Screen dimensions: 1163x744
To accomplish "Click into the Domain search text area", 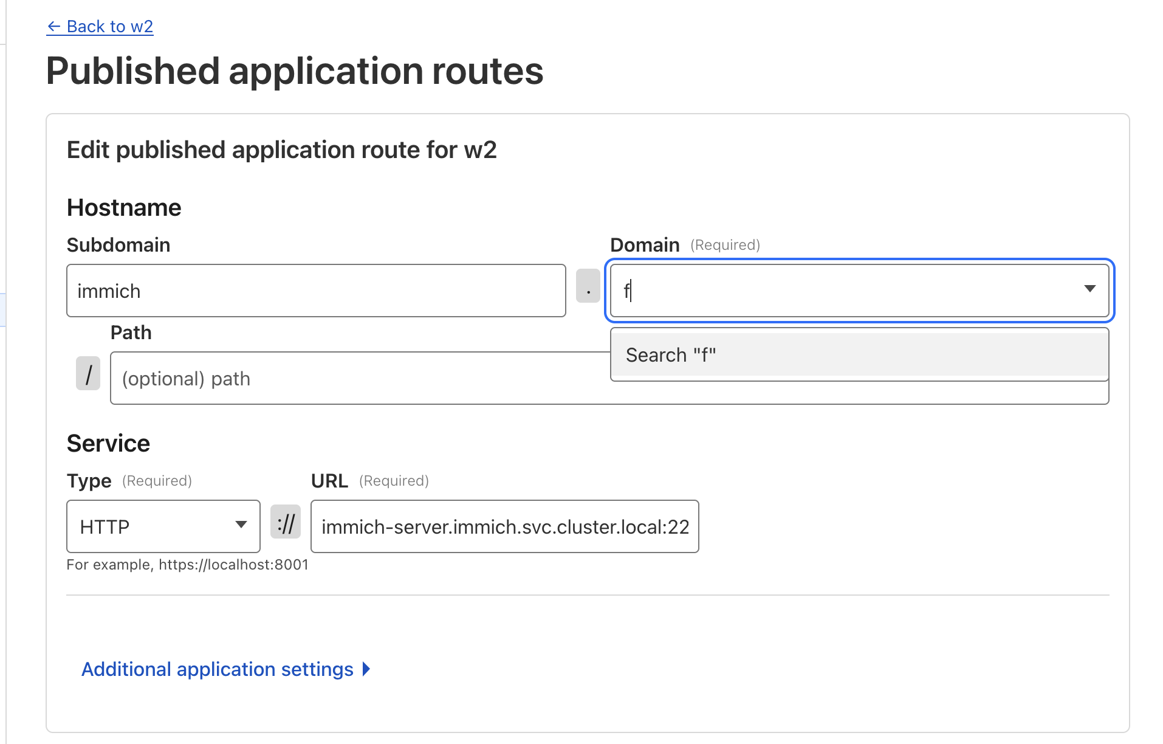I will coord(845,291).
